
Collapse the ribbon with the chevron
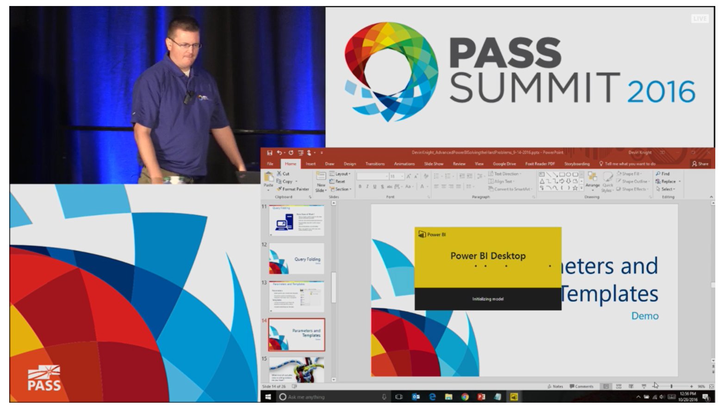[711, 197]
